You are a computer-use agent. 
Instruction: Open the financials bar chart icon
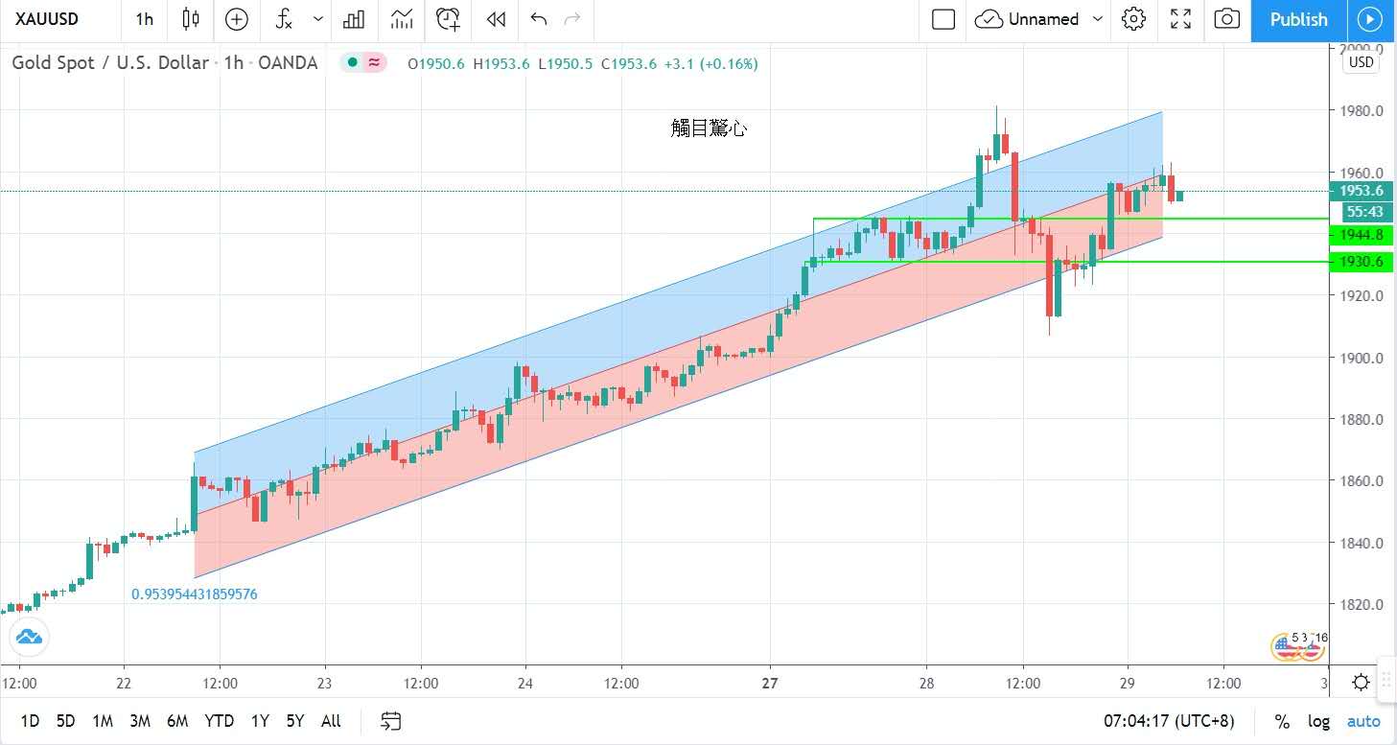[354, 19]
